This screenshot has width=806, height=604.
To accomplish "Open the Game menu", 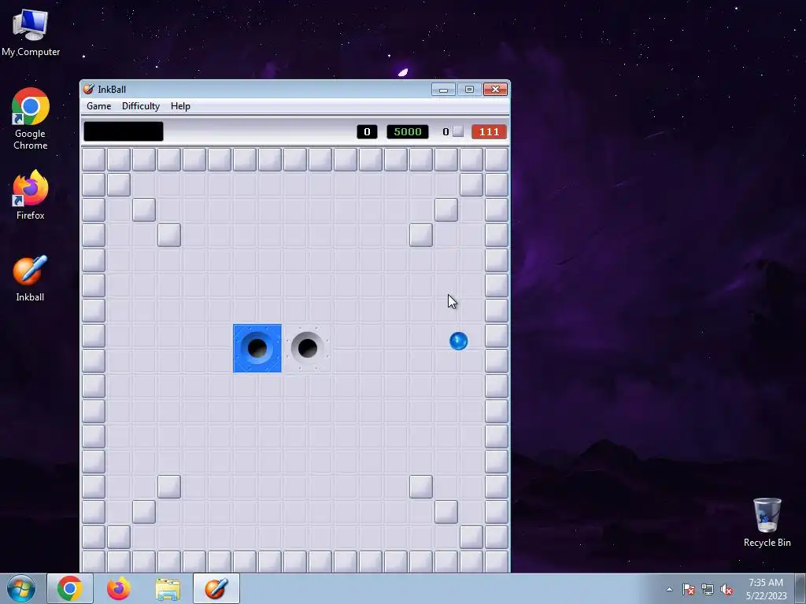I will [98, 106].
